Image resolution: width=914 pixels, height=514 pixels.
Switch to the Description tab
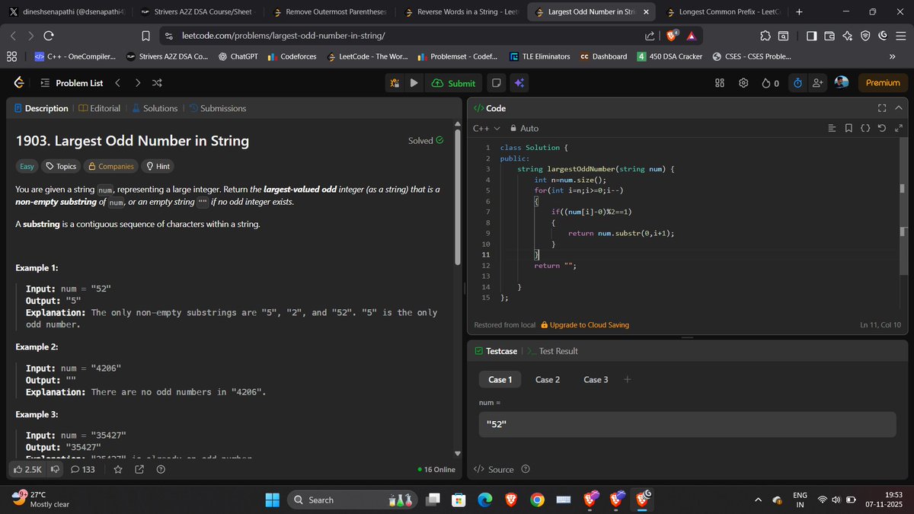(x=41, y=108)
